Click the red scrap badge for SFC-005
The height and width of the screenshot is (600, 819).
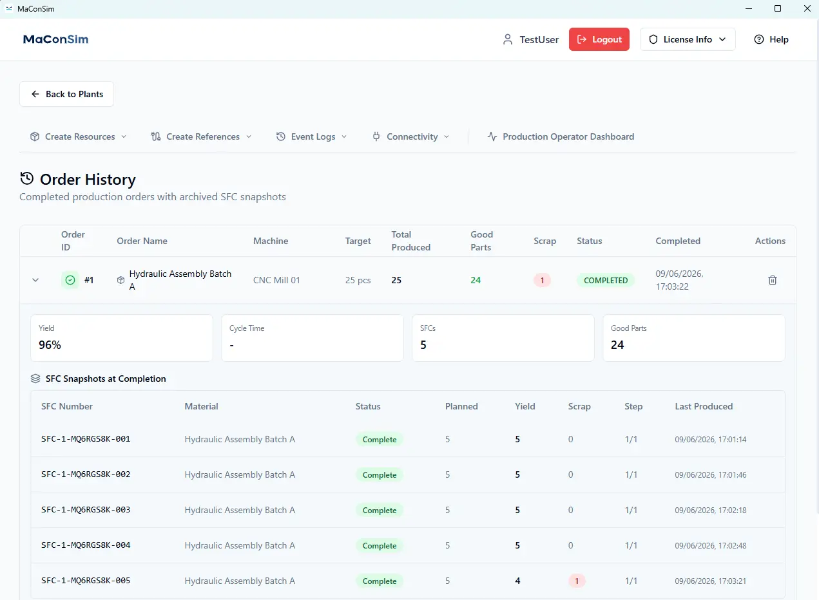point(577,581)
